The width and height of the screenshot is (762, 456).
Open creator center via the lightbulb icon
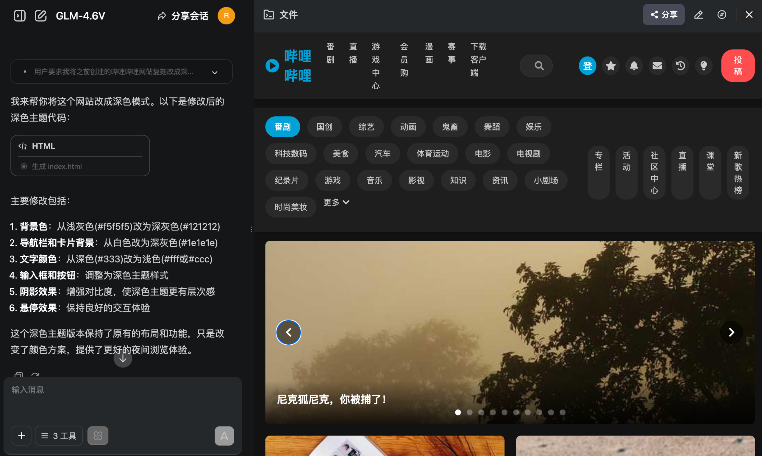tap(704, 66)
